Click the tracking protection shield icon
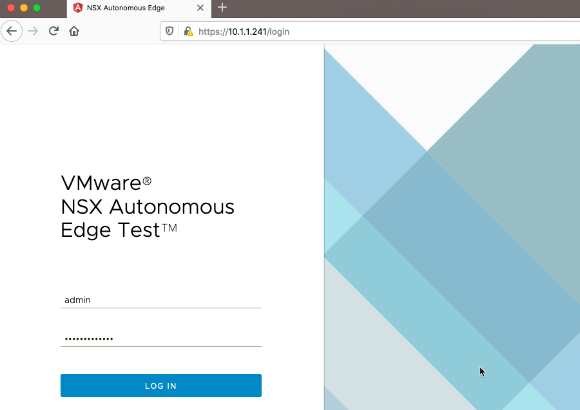The width and height of the screenshot is (580, 410). tap(170, 31)
